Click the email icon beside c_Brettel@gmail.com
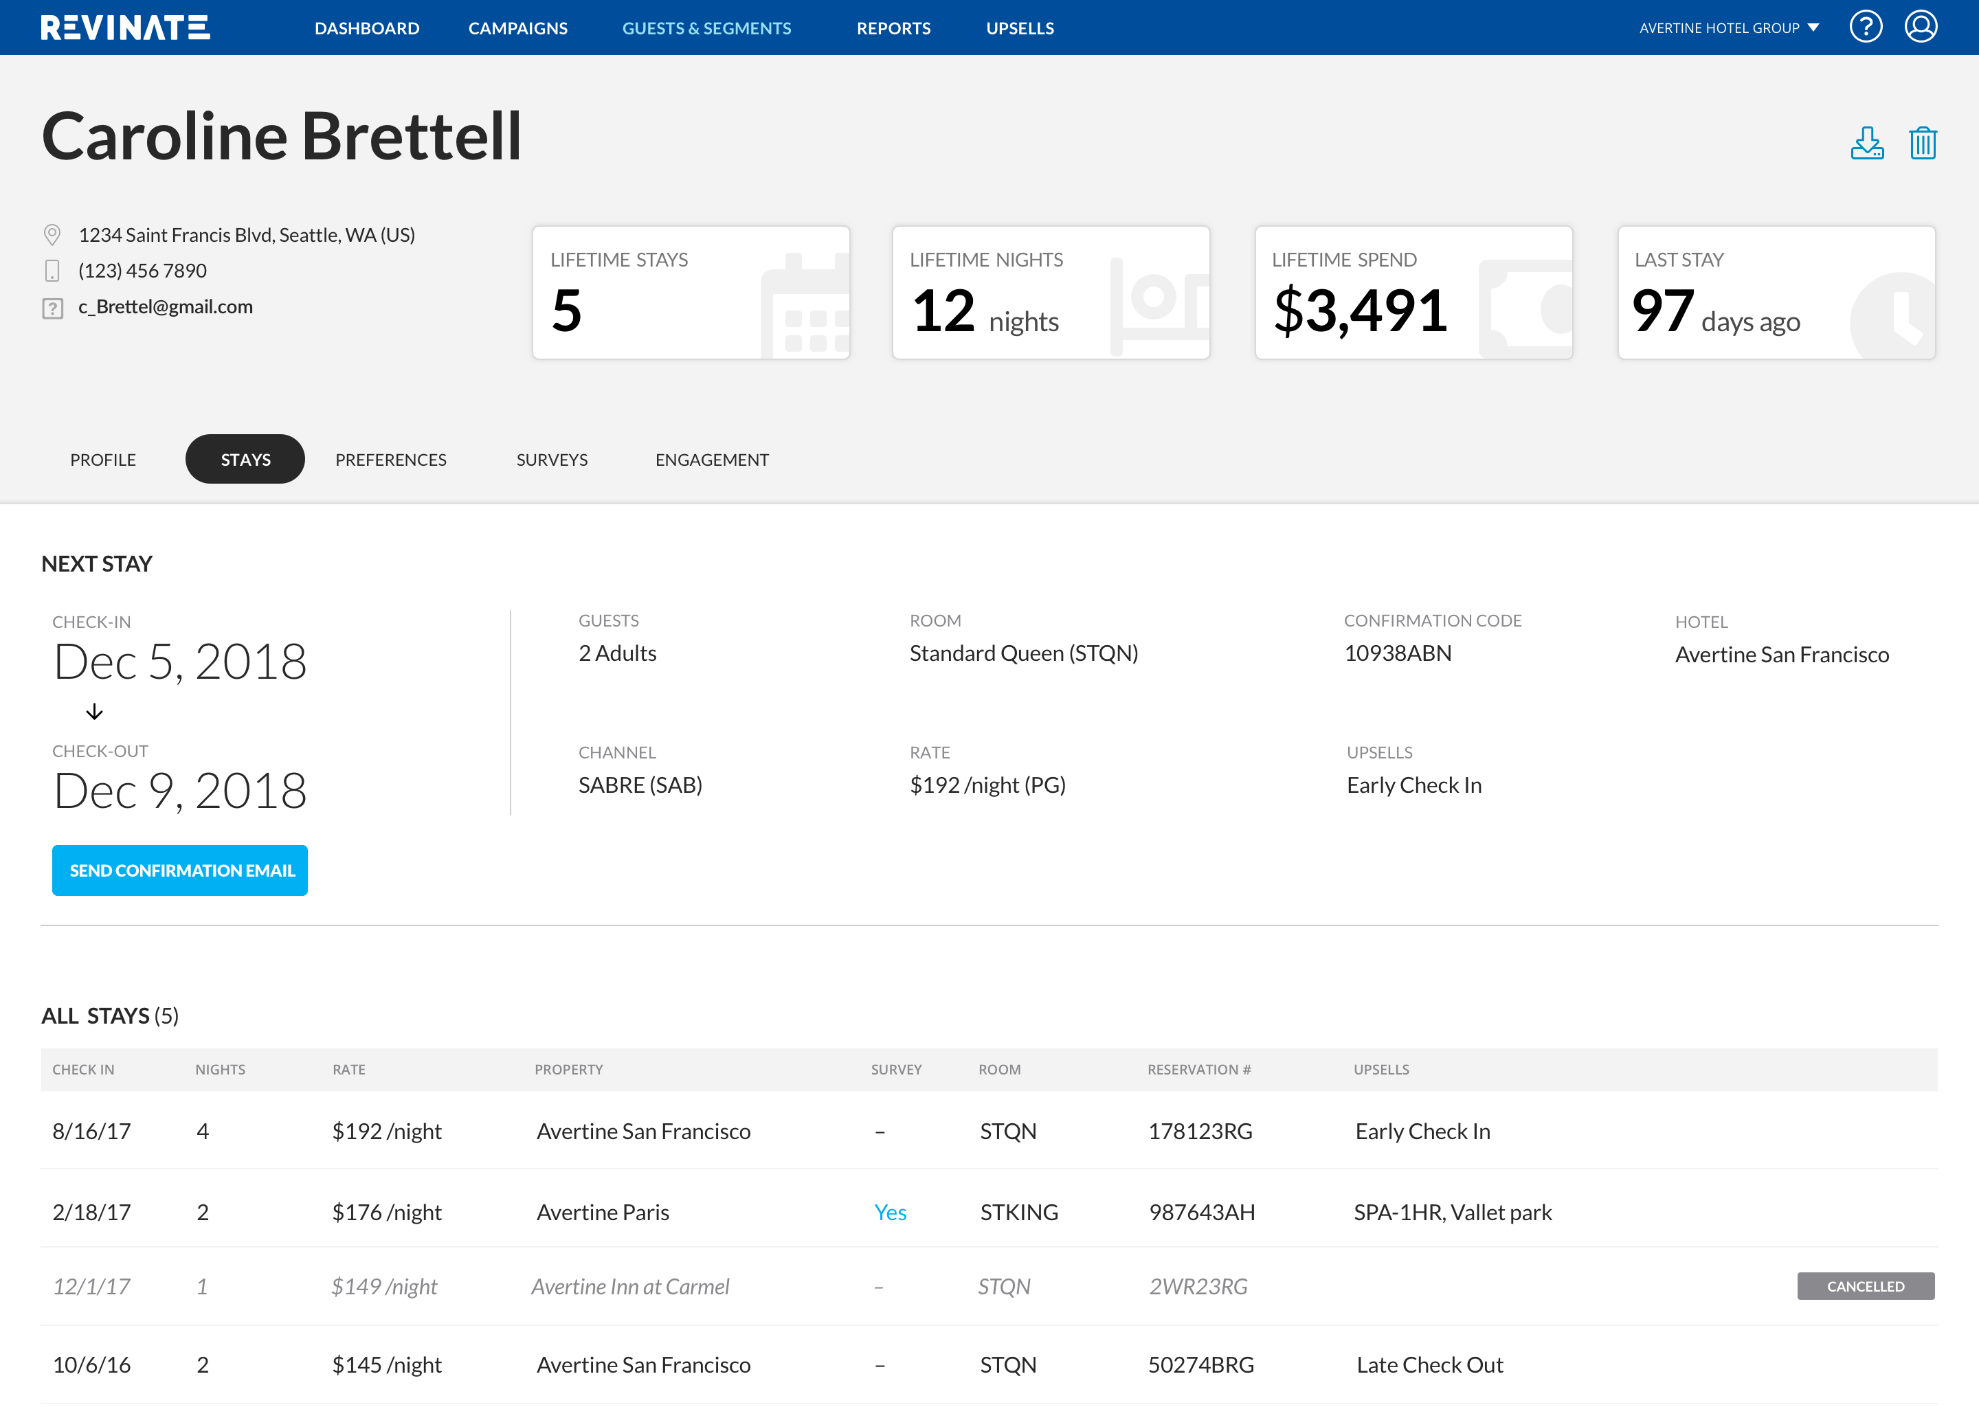1979x1407 pixels. pyautogui.click(x=52, y=308)
